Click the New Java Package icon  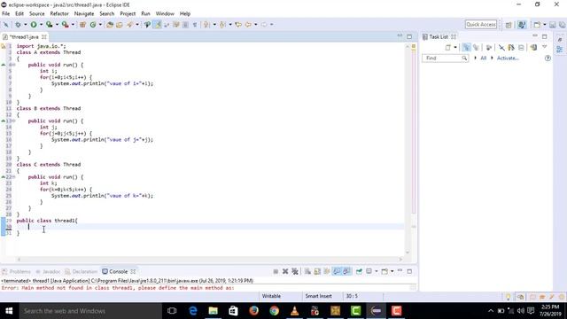pos(82,25)
